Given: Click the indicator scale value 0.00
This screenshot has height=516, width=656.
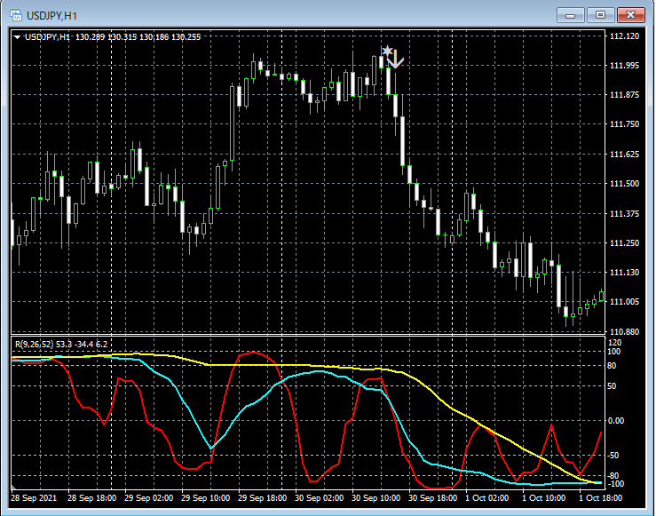Looking at the screenshot, I should [615, 421].
